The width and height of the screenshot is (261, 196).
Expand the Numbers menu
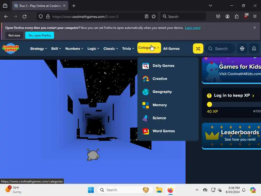pos(74,49)
